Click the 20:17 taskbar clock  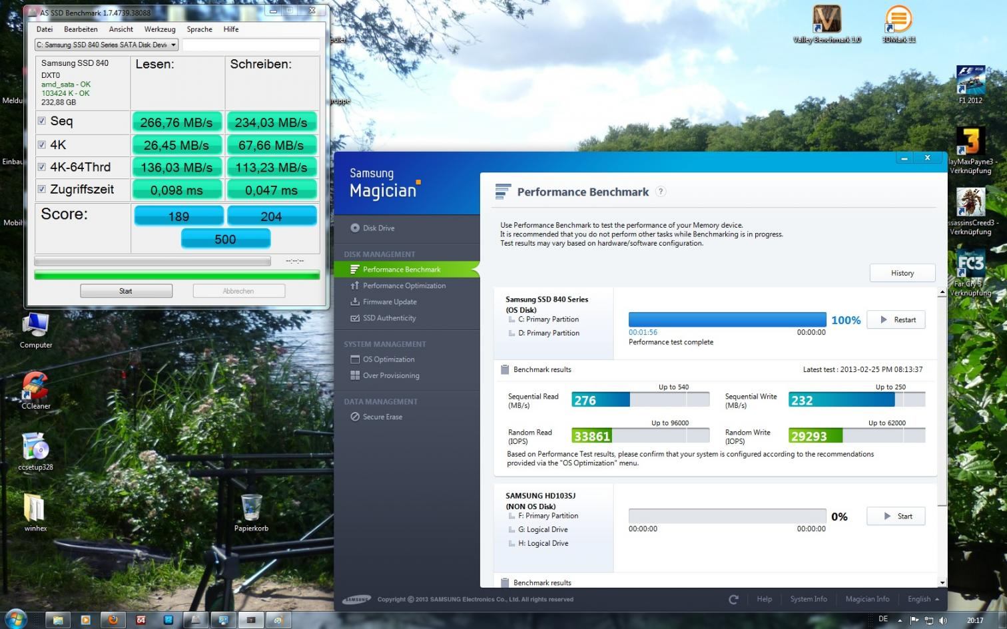pyautogui.click(x=975, y=620)
